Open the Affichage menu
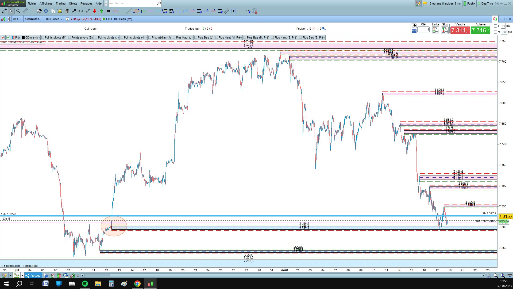Image resolution: width=513 pixels, height=289 pixels. point(46,3)
